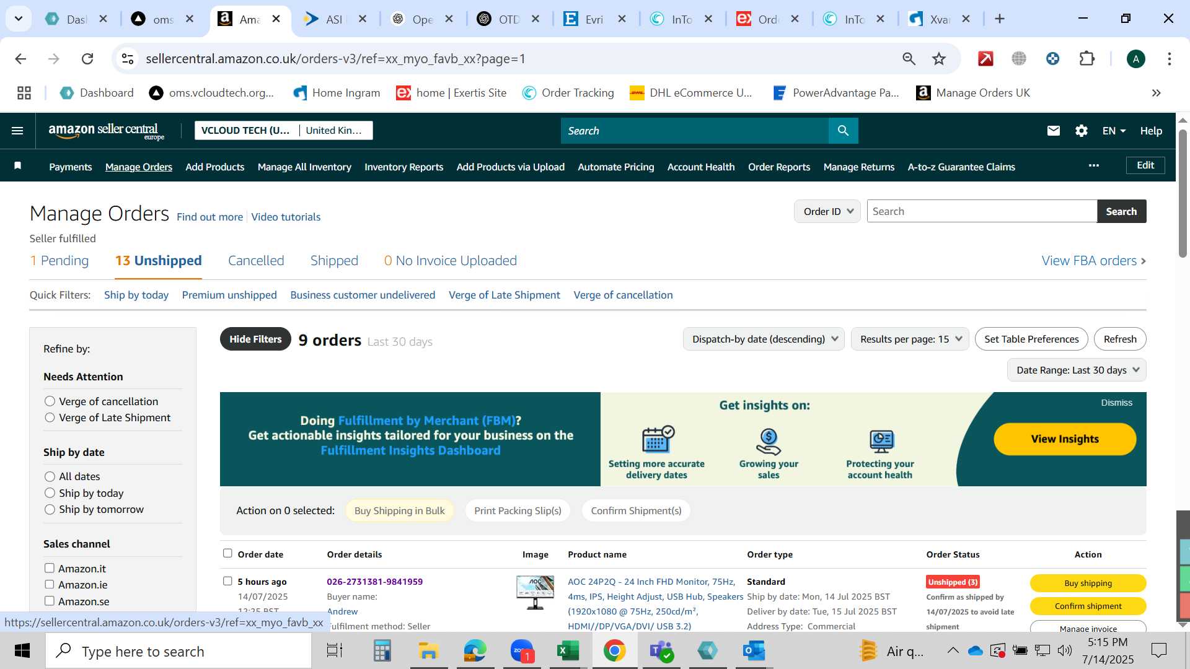1190x669 pixels.
Task: Open Windows Start menu
Action: tap(22, 651)
